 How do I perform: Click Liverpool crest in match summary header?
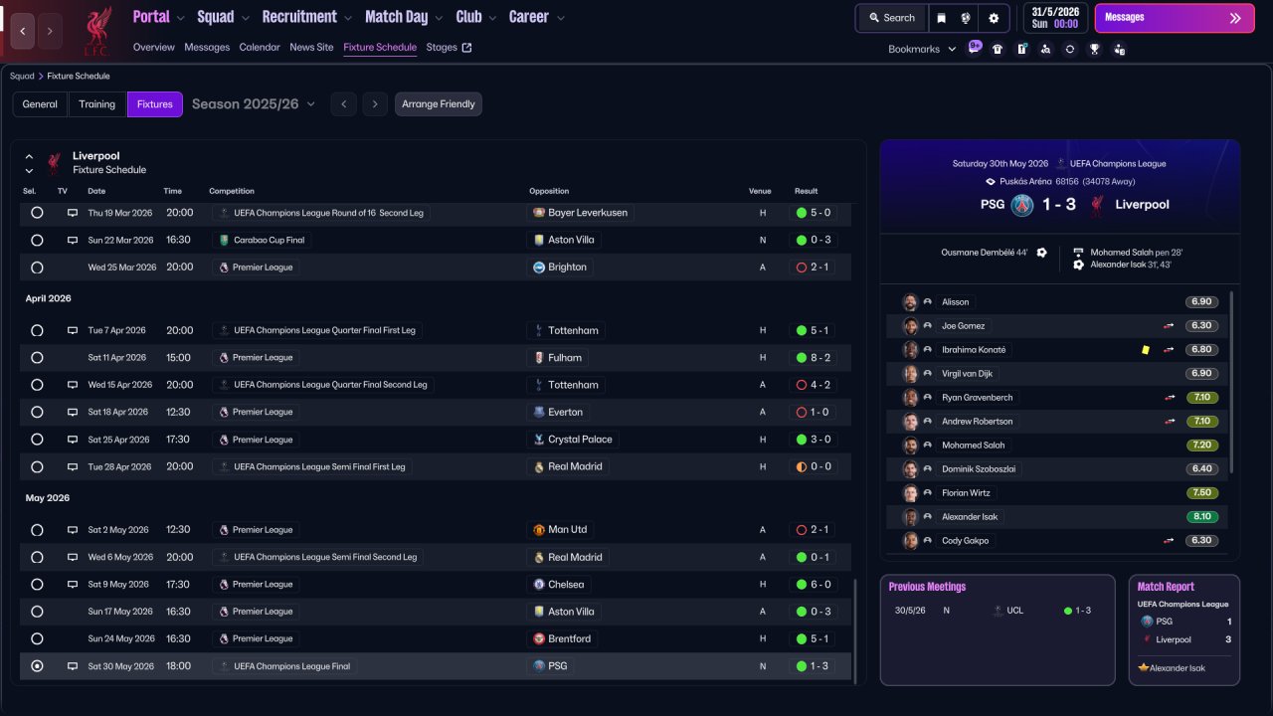(1098, 205)
